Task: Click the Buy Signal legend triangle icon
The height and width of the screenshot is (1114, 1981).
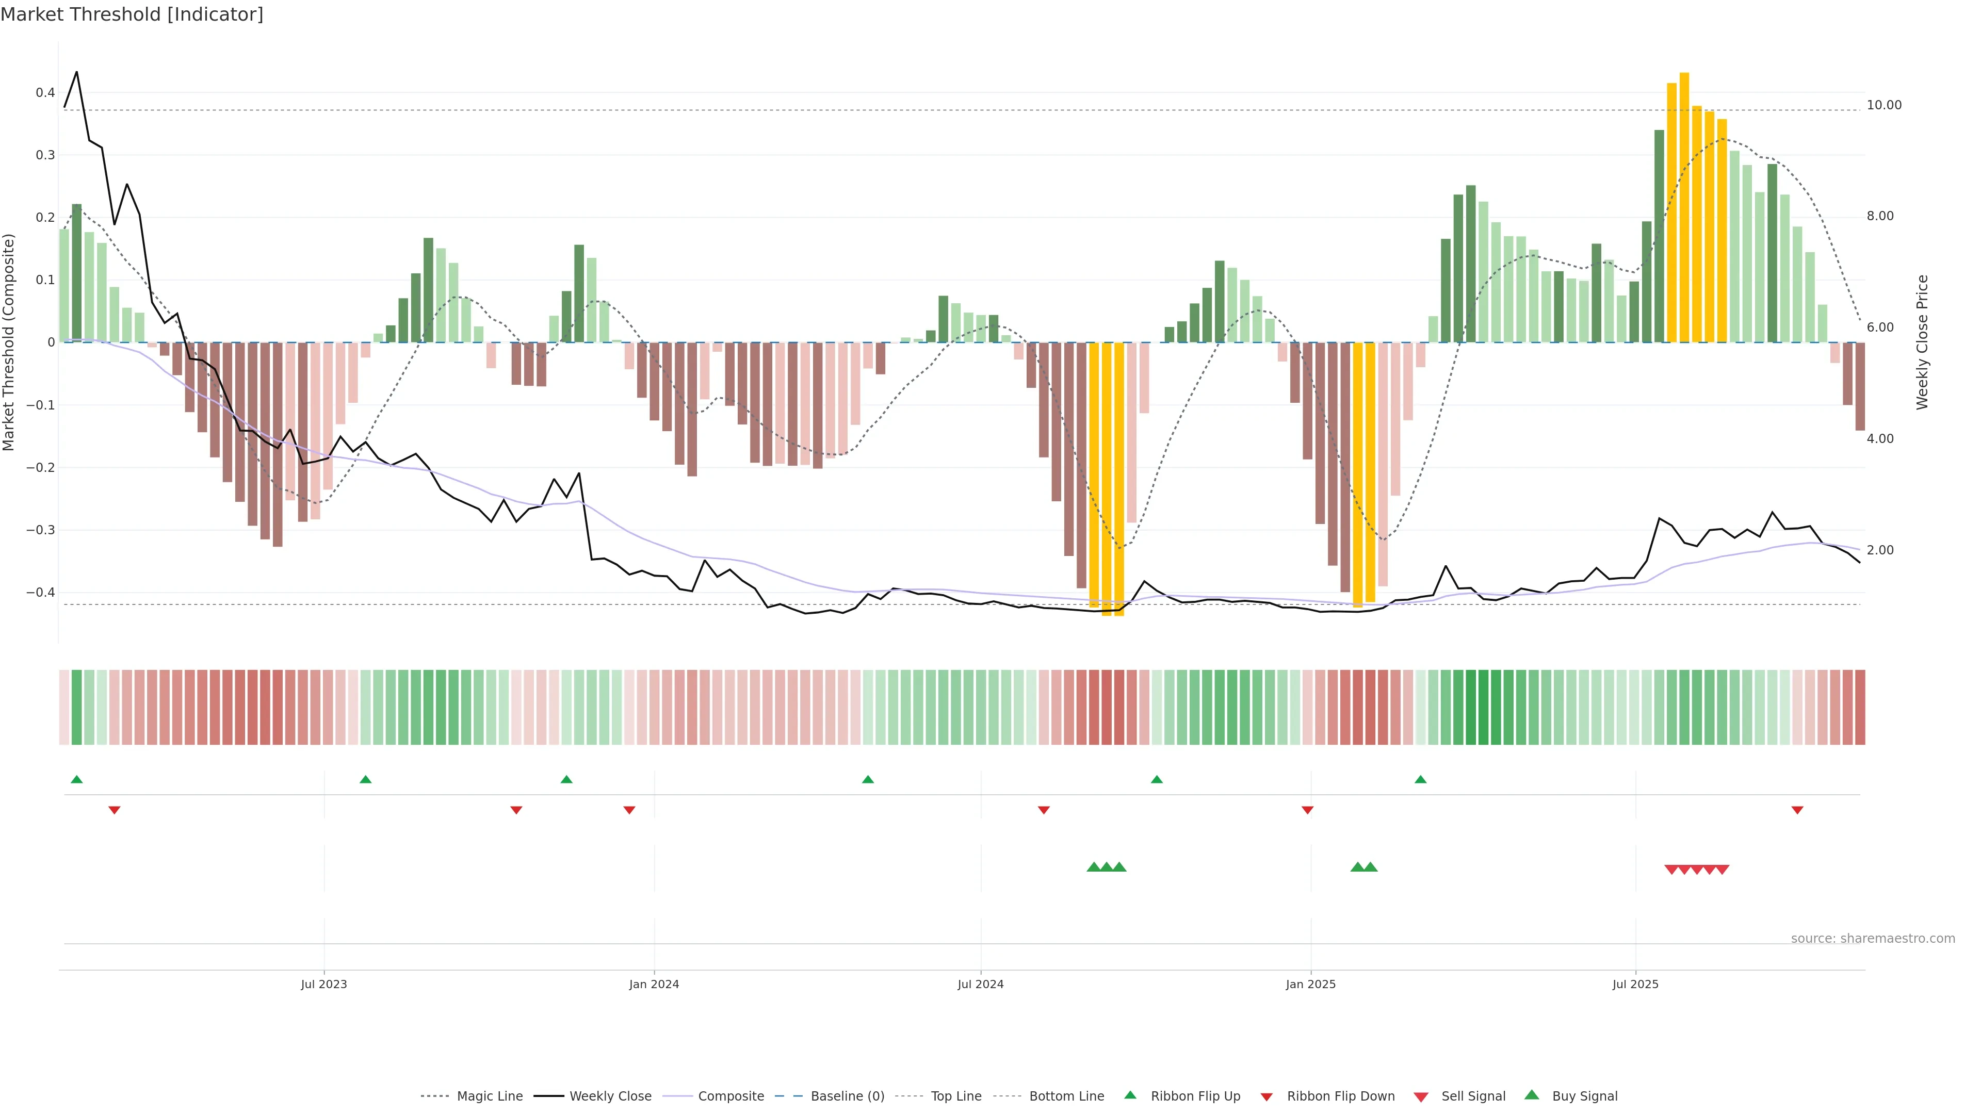Action: [1531, 1095]
